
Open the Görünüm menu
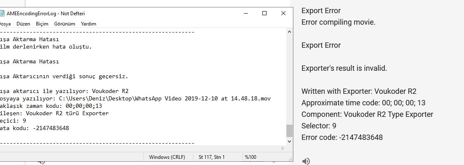click(x=64, y=24)
